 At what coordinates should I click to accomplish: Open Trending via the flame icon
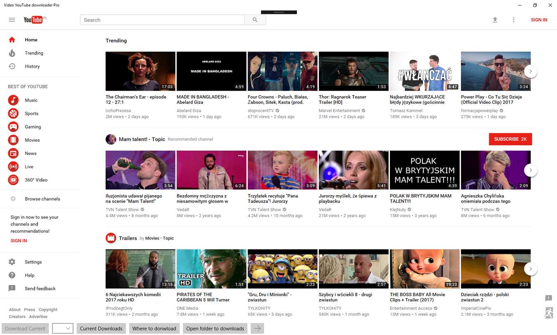pyautogui.click(x=12, y=53)
